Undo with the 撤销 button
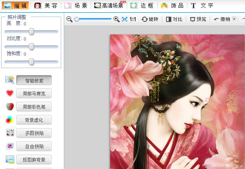The width and height of the screenshot is (245, 169). tap(222, 19)
